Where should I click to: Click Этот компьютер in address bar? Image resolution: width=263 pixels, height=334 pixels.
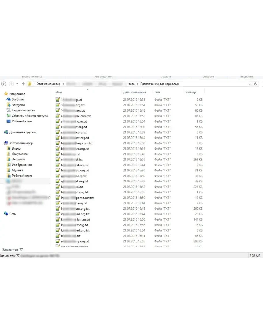click(49, 84)
